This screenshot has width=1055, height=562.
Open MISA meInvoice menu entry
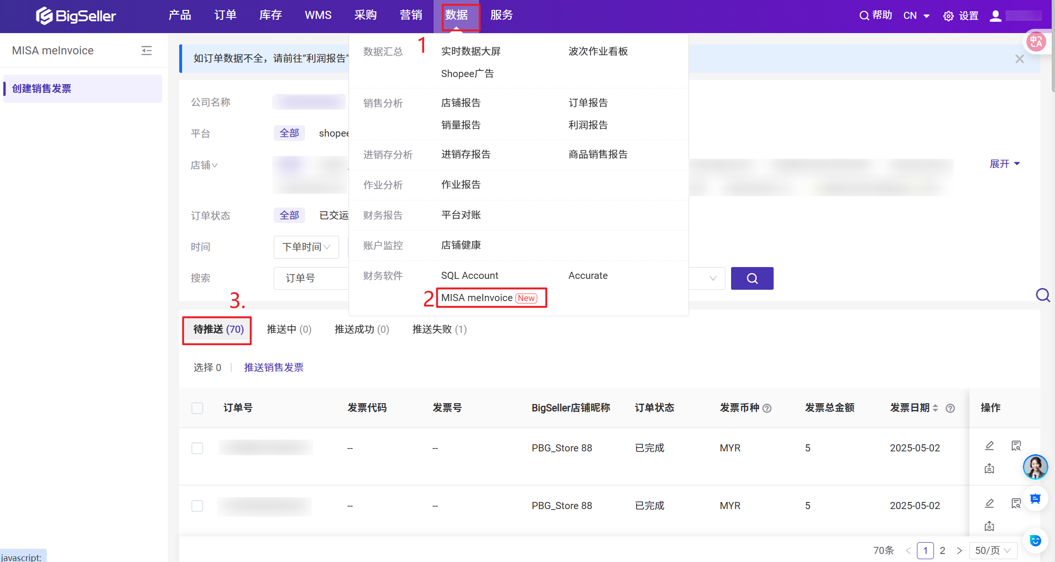tap(489, 298)
